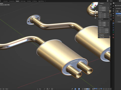Screen dimensions: 121x90
Task: Lock the Location Z axis
Action: point(108,10)
